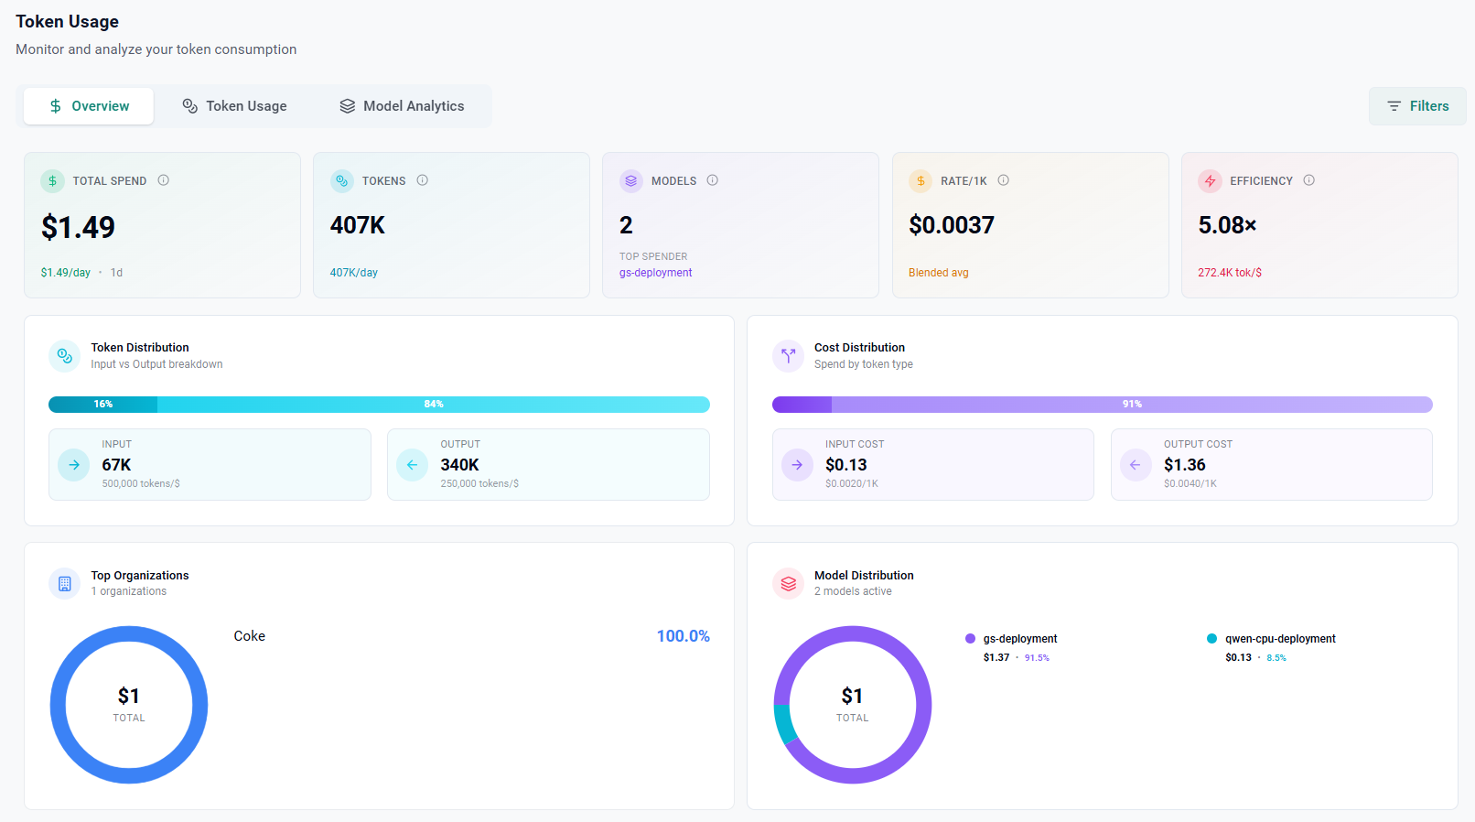This screenshot has width=1475, height=822.
Task: Select the Output Cost $1.36 card
Action: point(1271,464)
